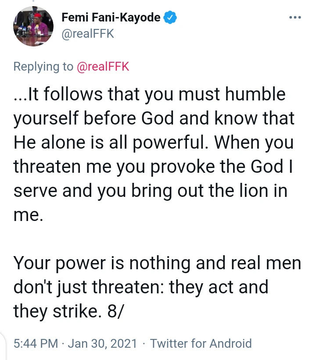This screenshot has width=316, height=360.
Task: Open the @realFFK mention in the reply line
Action: pos(103,66)
